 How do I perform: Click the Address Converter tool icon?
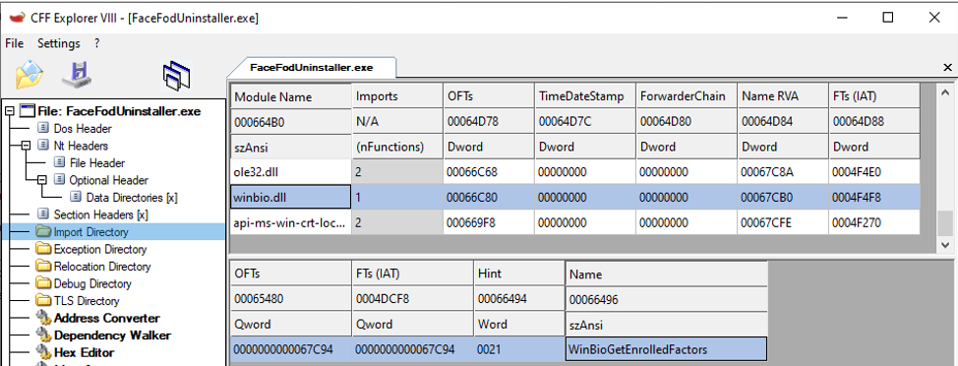click(x=43, y=318)
